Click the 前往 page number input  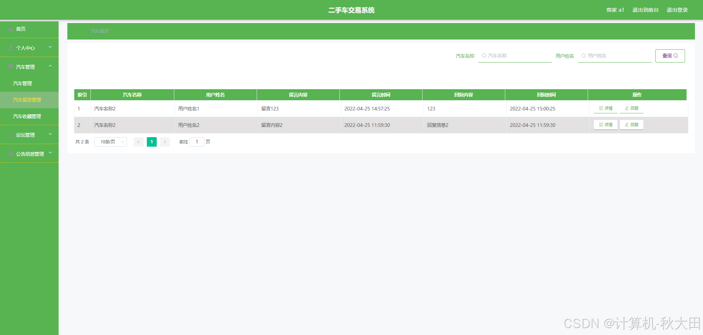(x=197, y=142)
